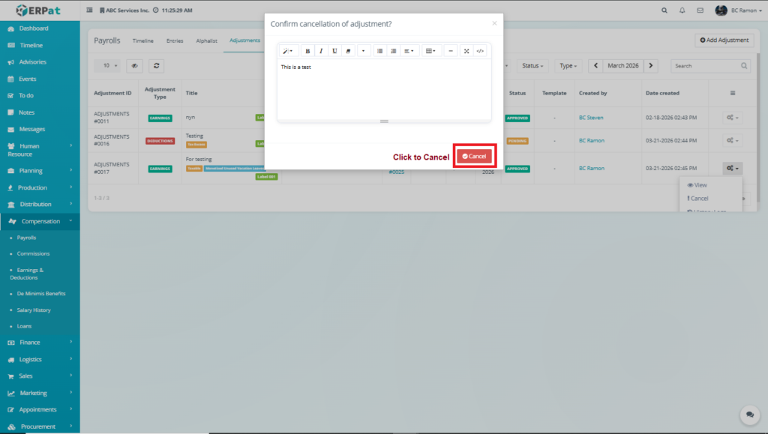Insert an ordered numbered list
Screen dimensions: 768x434
coord(393,51)
